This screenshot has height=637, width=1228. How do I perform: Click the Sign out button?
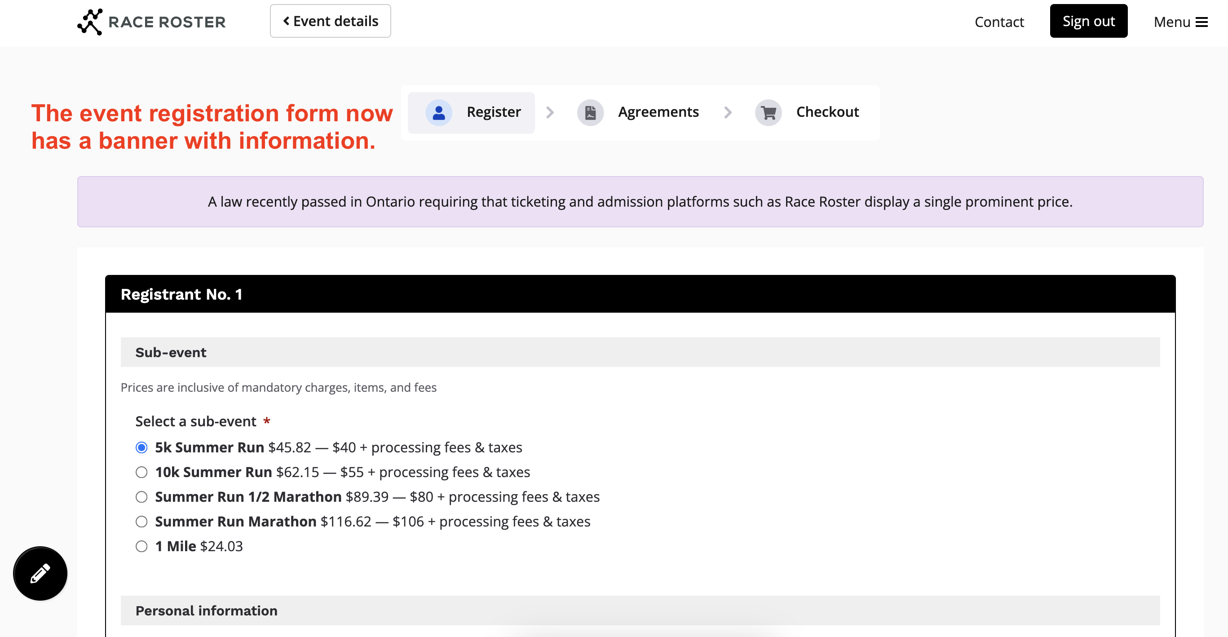(x=1088, y=21)
